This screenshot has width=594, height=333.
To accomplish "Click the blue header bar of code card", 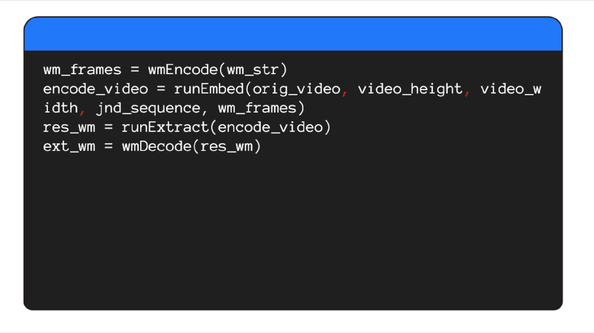I will click(x=293, y=34).
